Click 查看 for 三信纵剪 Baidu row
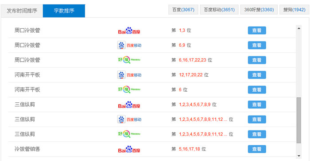This screenshot has height=161, width=310. 257,105
